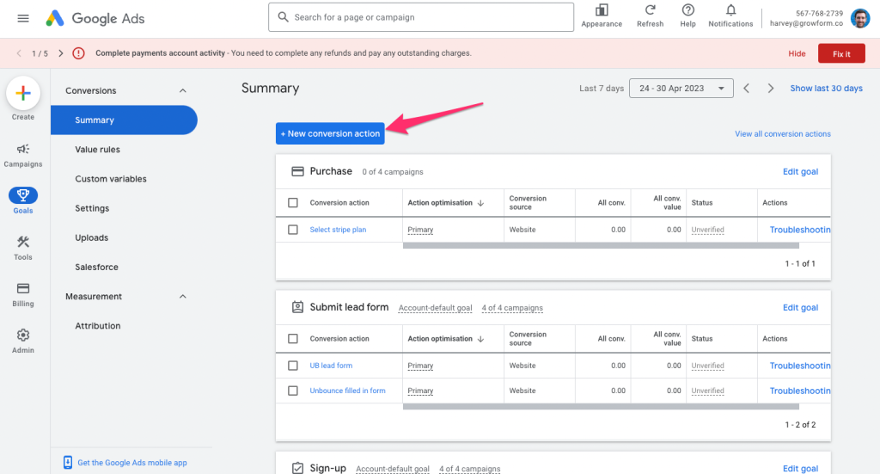880x474 pixels.
Task: Click Unverified status for Select stripe plan
Action: pyautogui.click(x=708, y=230)
